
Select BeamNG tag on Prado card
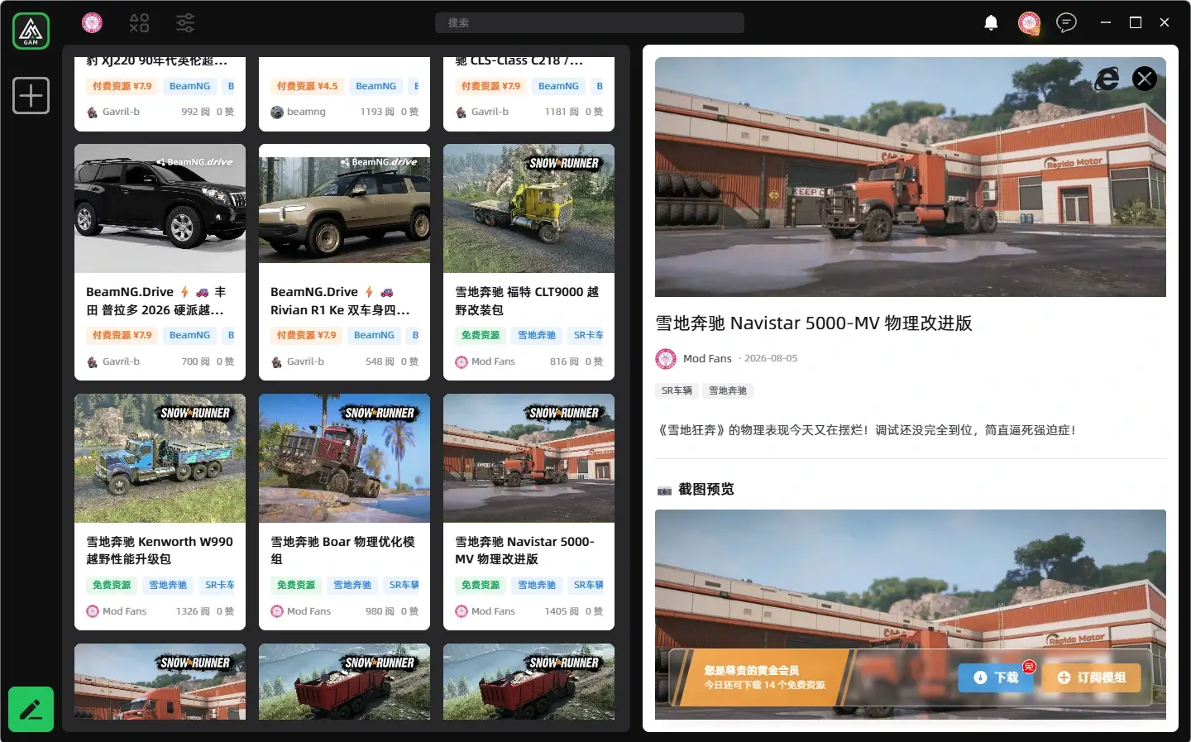(189, 335)
